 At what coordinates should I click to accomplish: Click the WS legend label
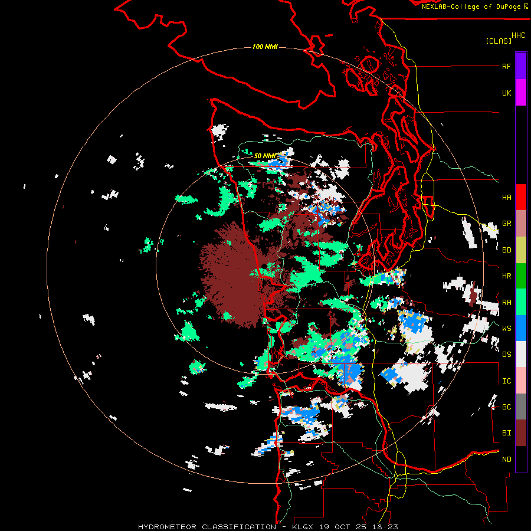506,329
